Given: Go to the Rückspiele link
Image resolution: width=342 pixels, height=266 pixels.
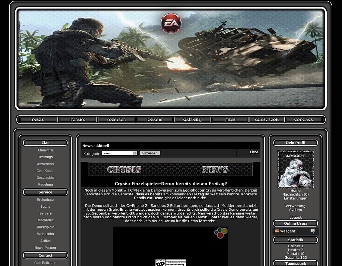Looking at the screenshot, I should (45, 227).
